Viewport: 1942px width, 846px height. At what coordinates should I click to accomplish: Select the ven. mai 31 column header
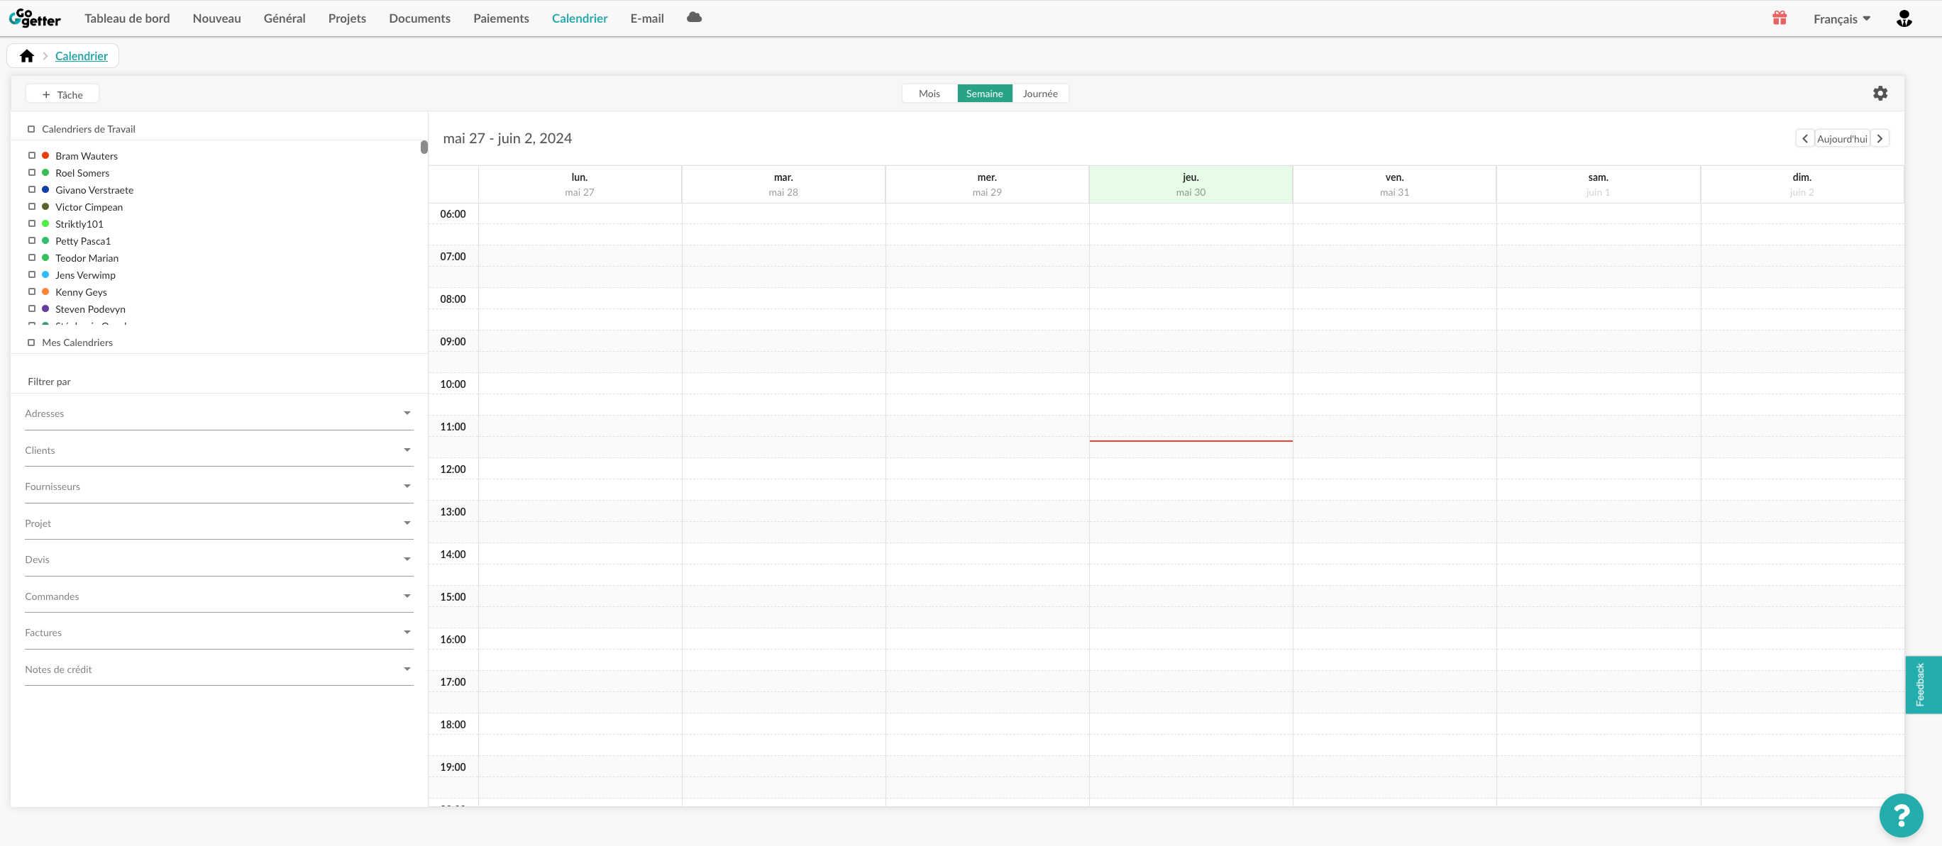(x=1395, y=184)
